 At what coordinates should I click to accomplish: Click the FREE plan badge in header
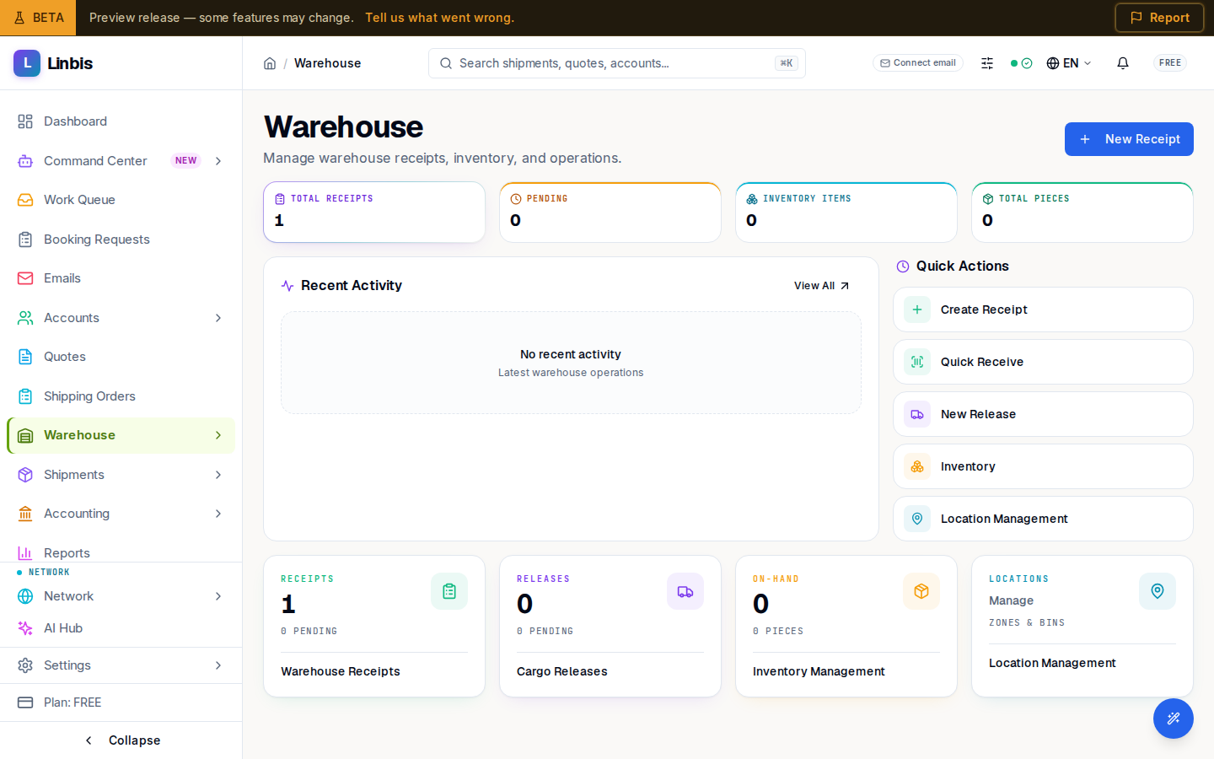tap(1170, 63)
